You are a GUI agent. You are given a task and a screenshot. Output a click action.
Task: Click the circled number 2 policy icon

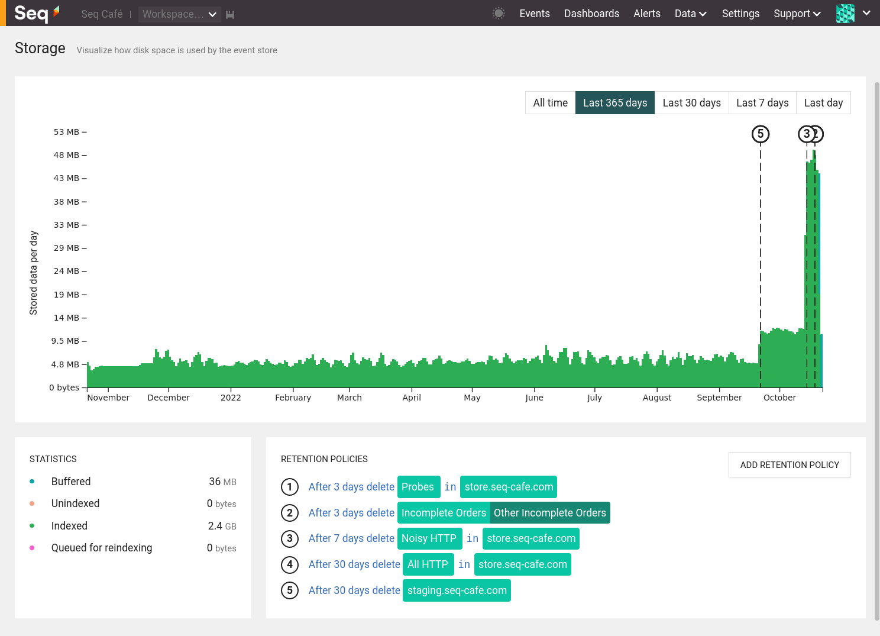coord(290,513)
